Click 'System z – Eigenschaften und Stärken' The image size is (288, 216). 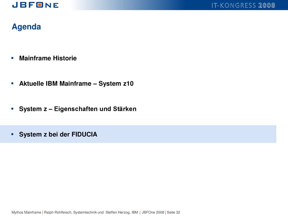point(78,109)
